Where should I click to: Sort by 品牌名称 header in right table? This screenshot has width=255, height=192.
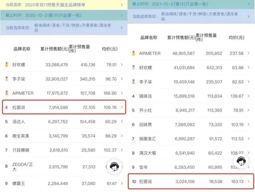(149, 37)
